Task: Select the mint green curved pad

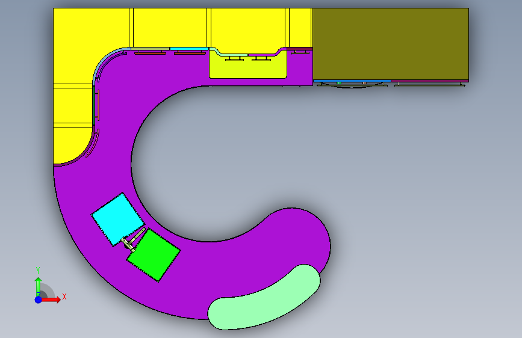Action: [264, 297]
